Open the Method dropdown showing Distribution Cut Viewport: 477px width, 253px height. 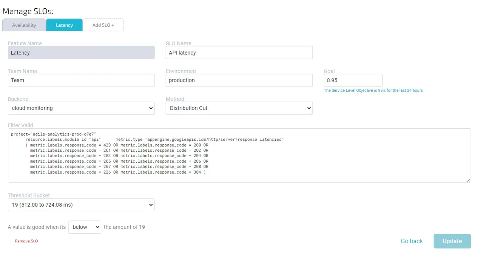pos(239,108)
